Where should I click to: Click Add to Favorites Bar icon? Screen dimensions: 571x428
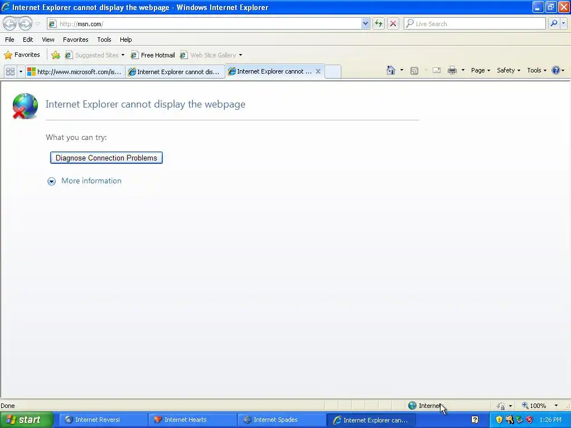pyautogui.click(x=56, y=55)
